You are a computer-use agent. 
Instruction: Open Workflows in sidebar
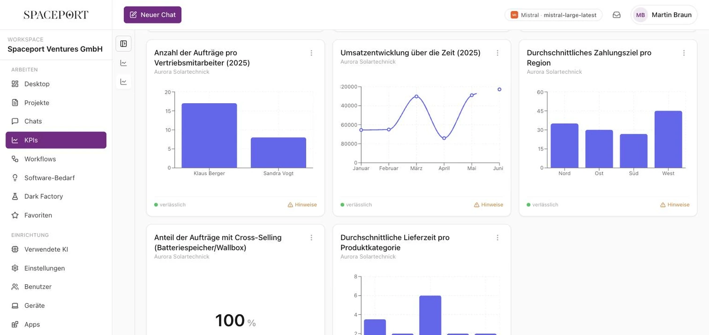(x=56, y=159)
